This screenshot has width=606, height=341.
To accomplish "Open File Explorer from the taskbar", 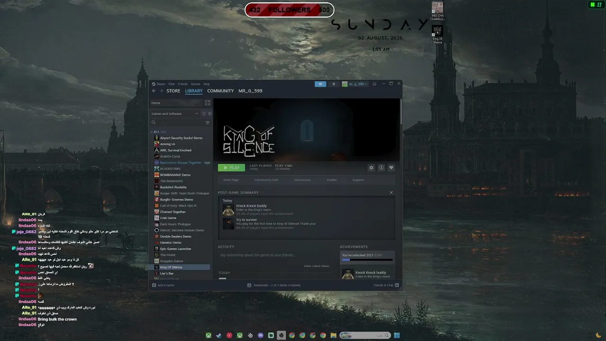I will (x=333, y=335).
